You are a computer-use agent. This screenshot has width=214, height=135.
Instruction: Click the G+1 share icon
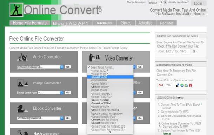point(161,85)
